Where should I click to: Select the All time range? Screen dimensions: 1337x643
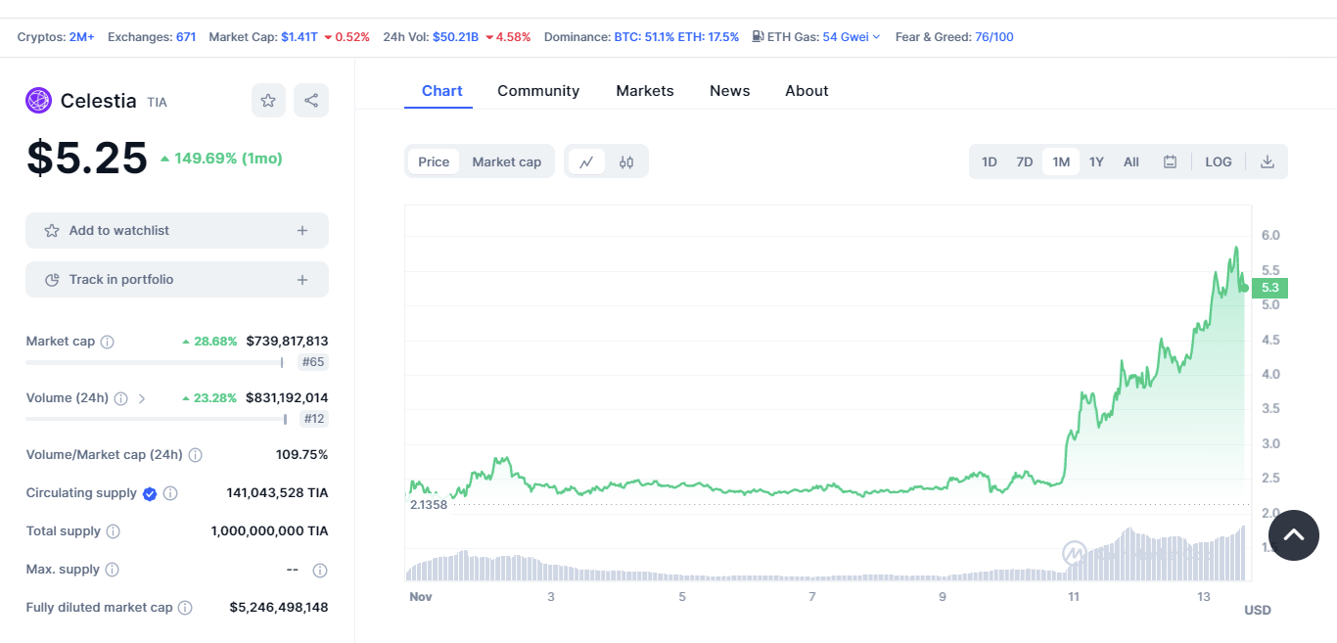(x=1131, y=161)
